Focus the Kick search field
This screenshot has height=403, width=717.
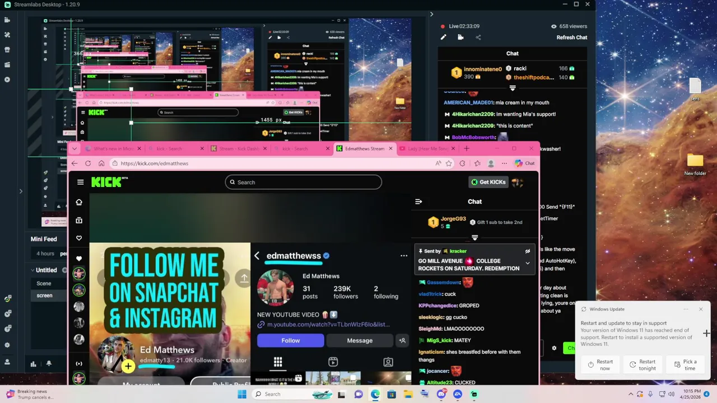click(x=303, y=182)
